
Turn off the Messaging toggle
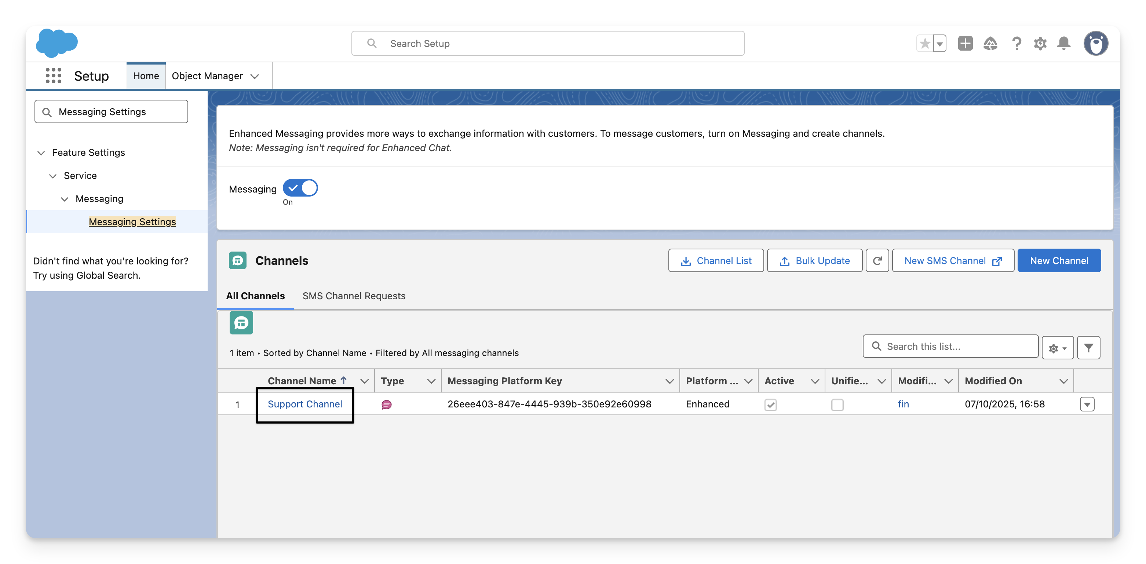[300, 188]
